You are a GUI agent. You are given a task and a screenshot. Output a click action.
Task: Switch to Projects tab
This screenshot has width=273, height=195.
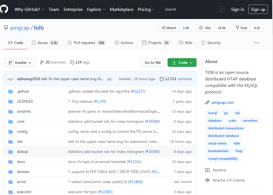tap(156, 43)
